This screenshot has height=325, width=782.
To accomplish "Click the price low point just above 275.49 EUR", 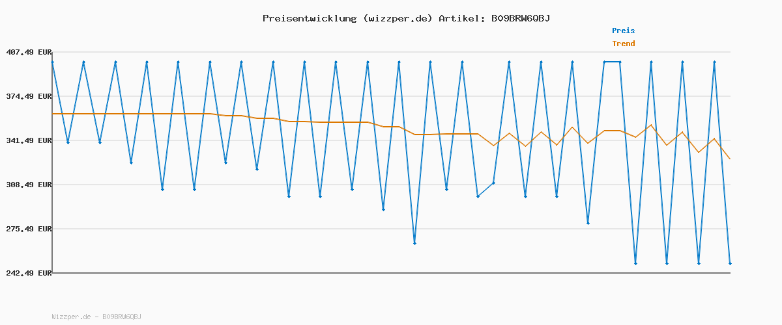I will [588, 223].
